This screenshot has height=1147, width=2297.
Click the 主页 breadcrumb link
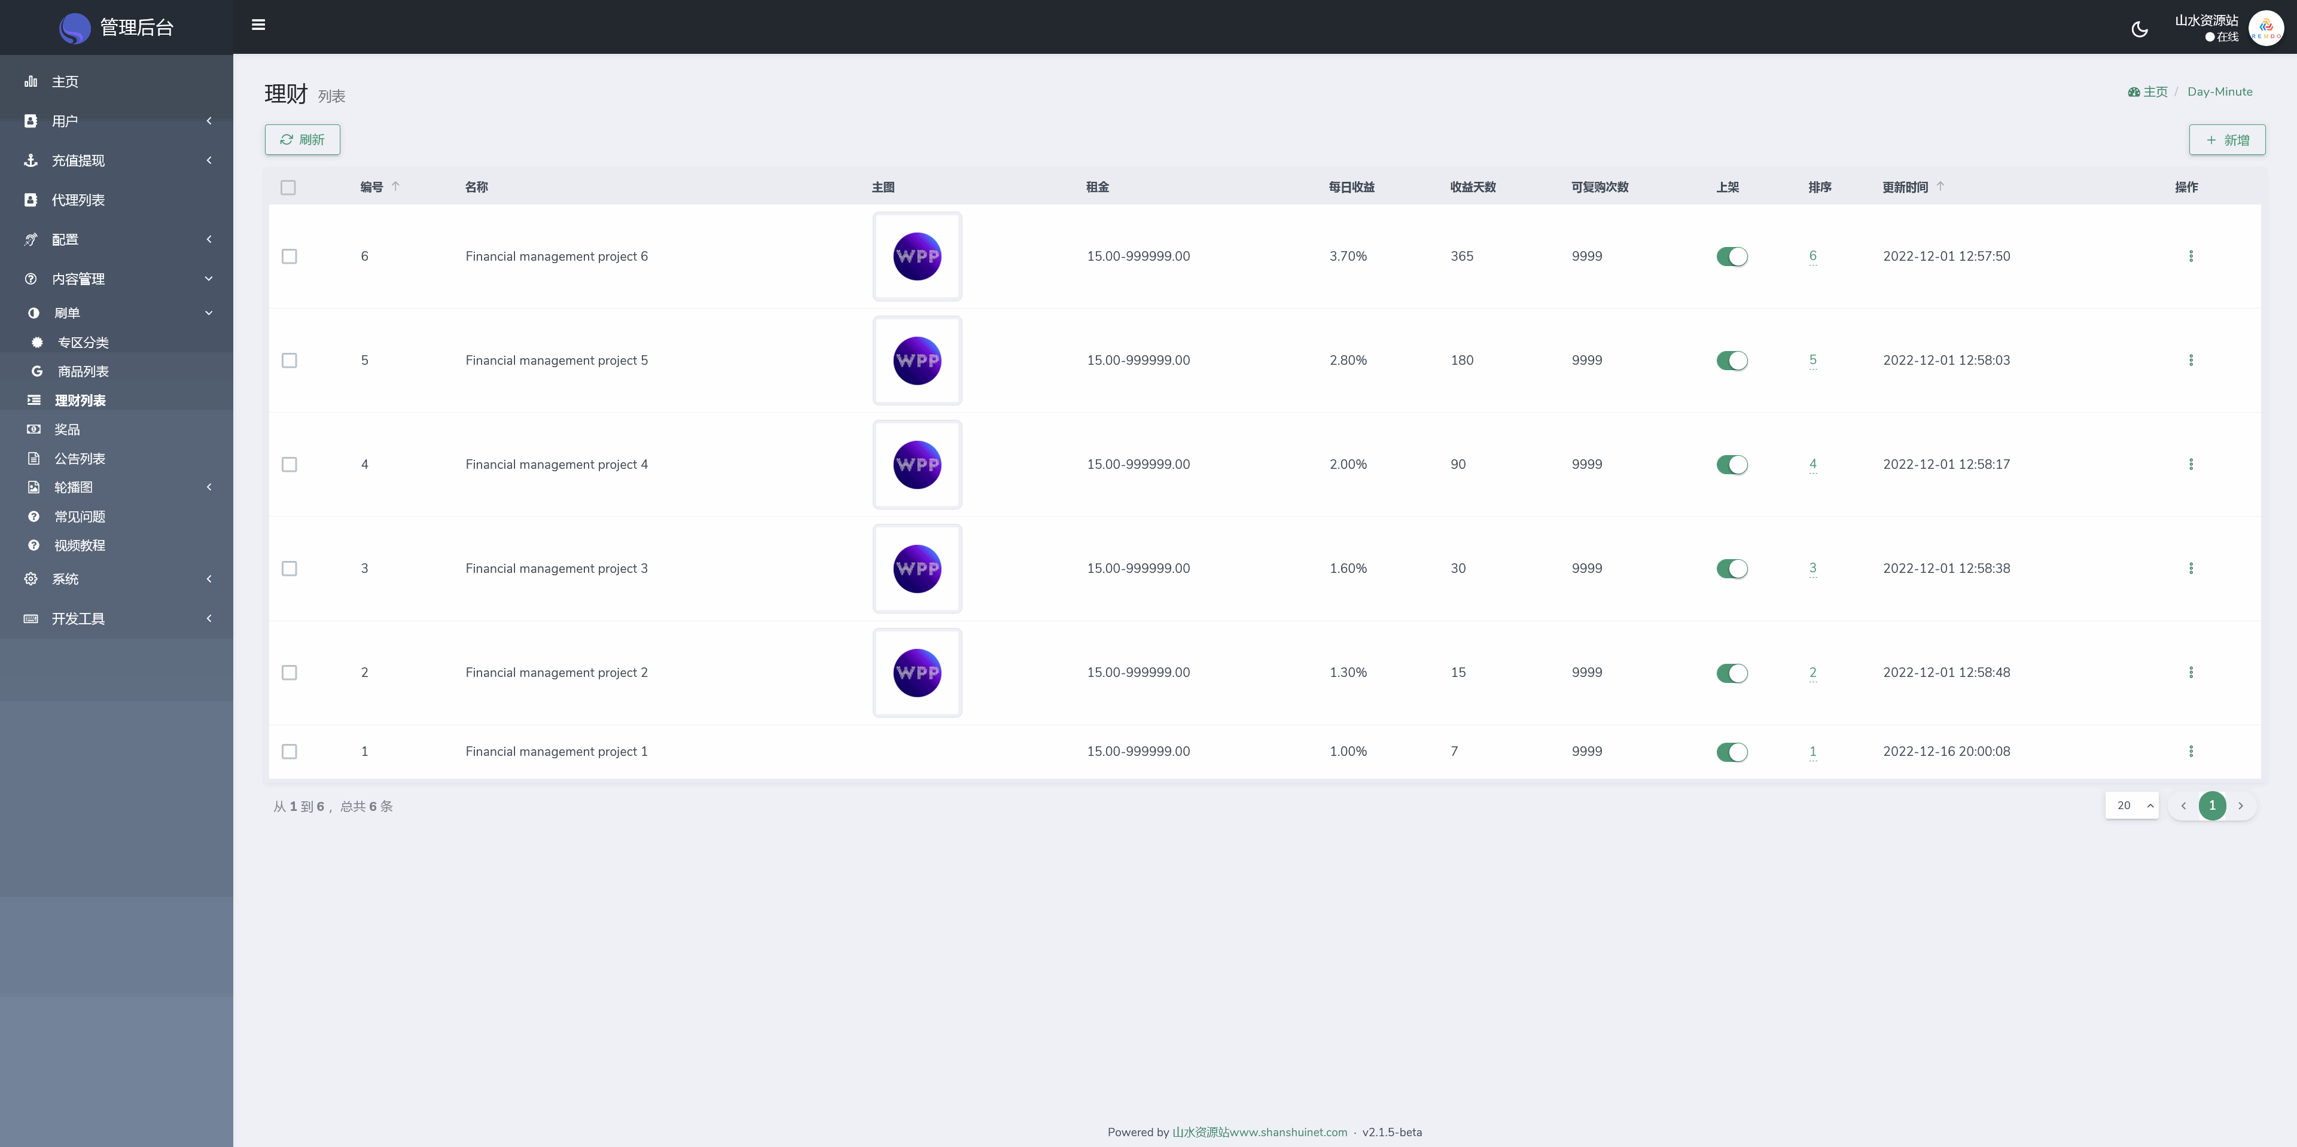click(x=2154, y=91)
